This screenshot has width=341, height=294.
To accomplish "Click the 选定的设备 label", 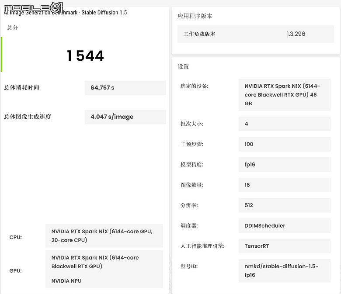I will (195, 86).
